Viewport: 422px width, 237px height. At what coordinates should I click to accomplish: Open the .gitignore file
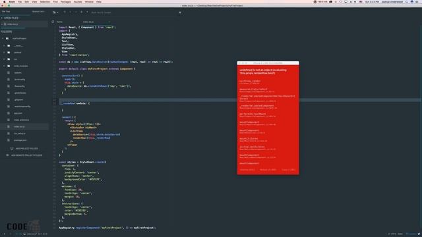coord(19,99)
